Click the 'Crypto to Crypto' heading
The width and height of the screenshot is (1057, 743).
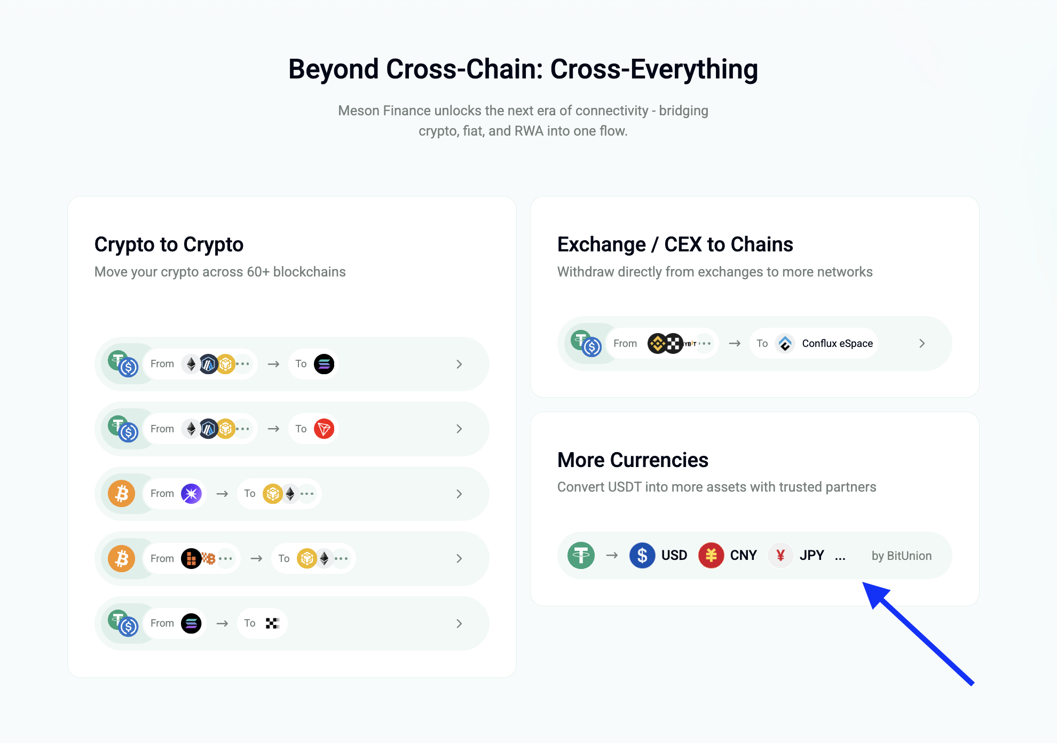click(169, 244)
